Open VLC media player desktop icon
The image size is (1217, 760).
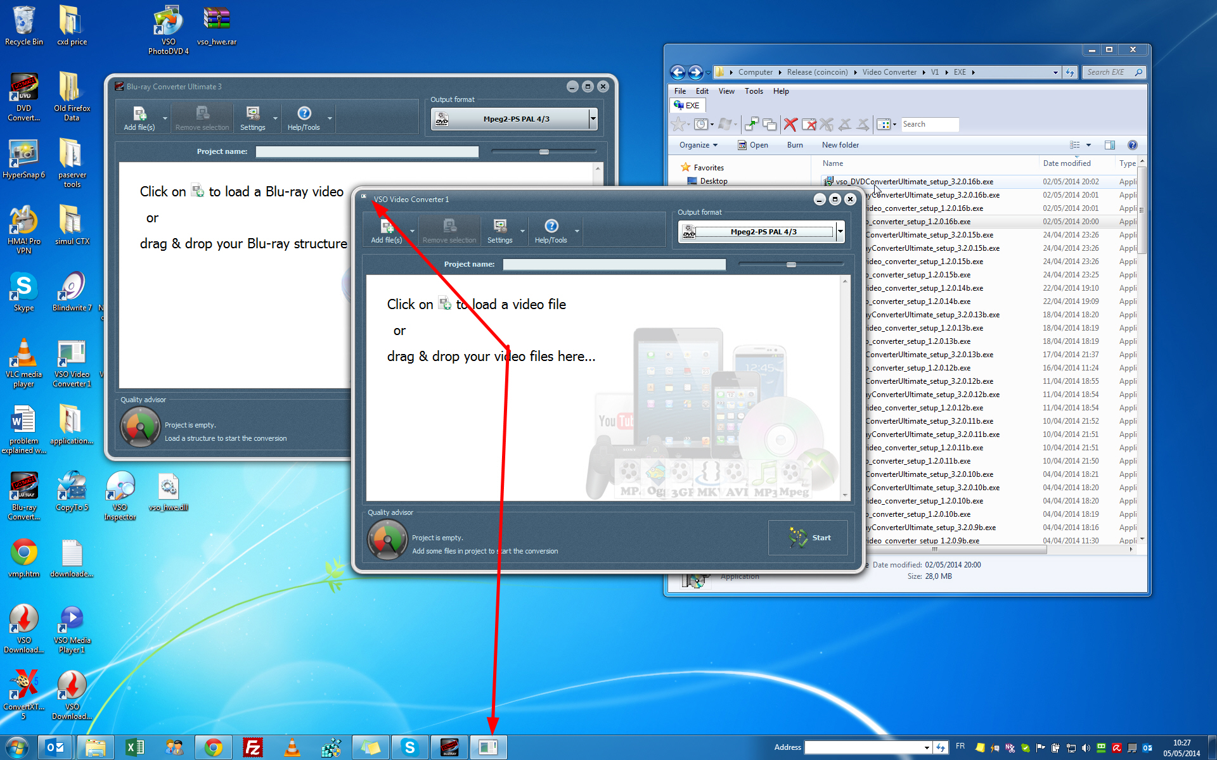point(23,363)
